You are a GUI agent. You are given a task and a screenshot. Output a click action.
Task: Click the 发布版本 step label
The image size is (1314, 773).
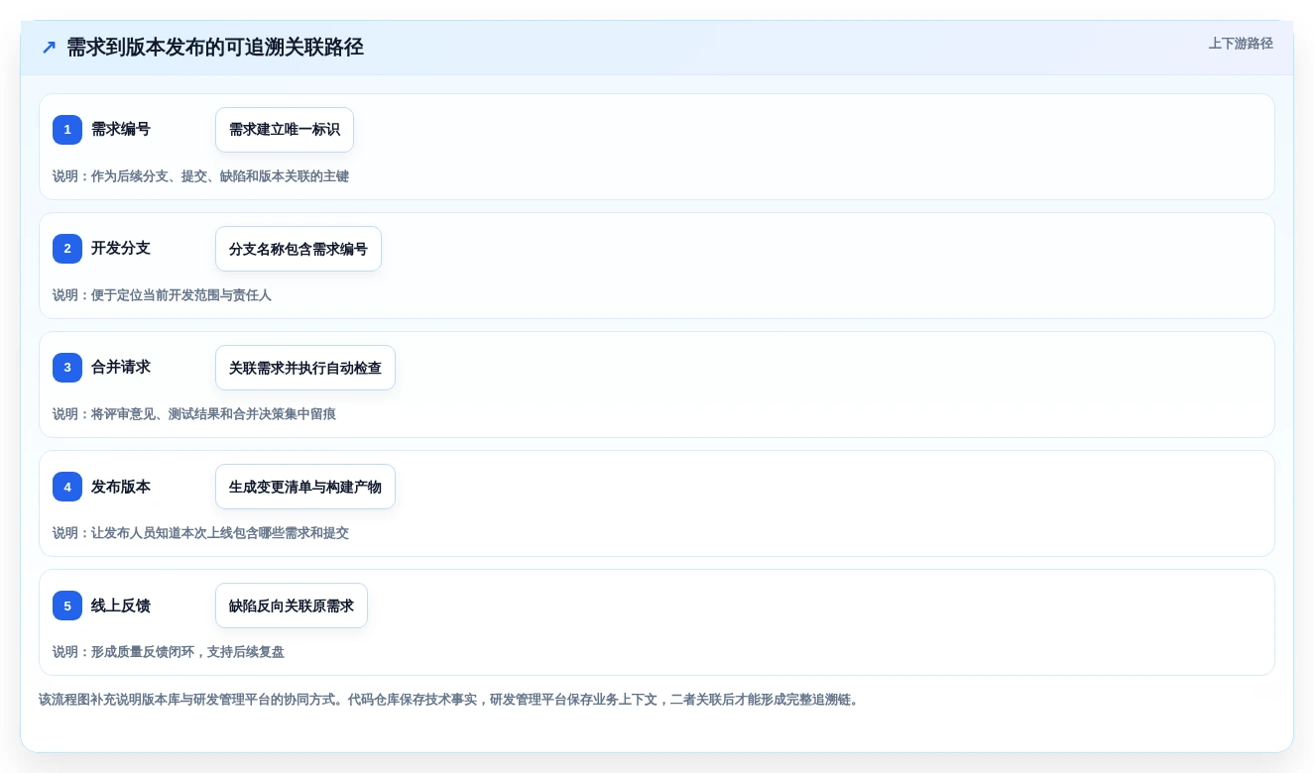(121, 486)
